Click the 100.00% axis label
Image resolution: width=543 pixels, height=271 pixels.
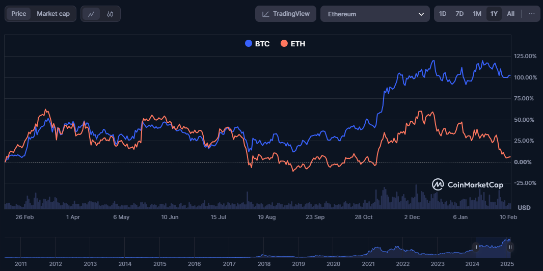tap(525, 77)
